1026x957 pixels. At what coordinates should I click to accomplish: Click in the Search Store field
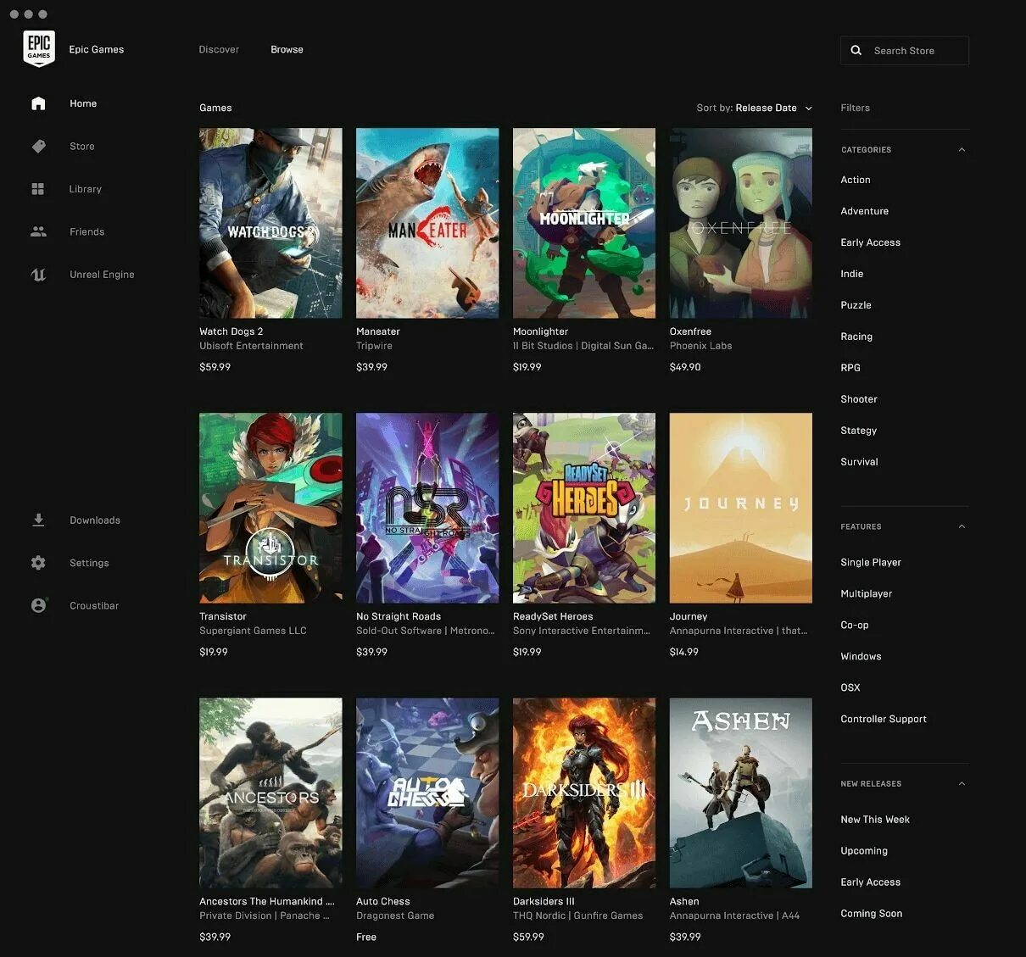905,51
